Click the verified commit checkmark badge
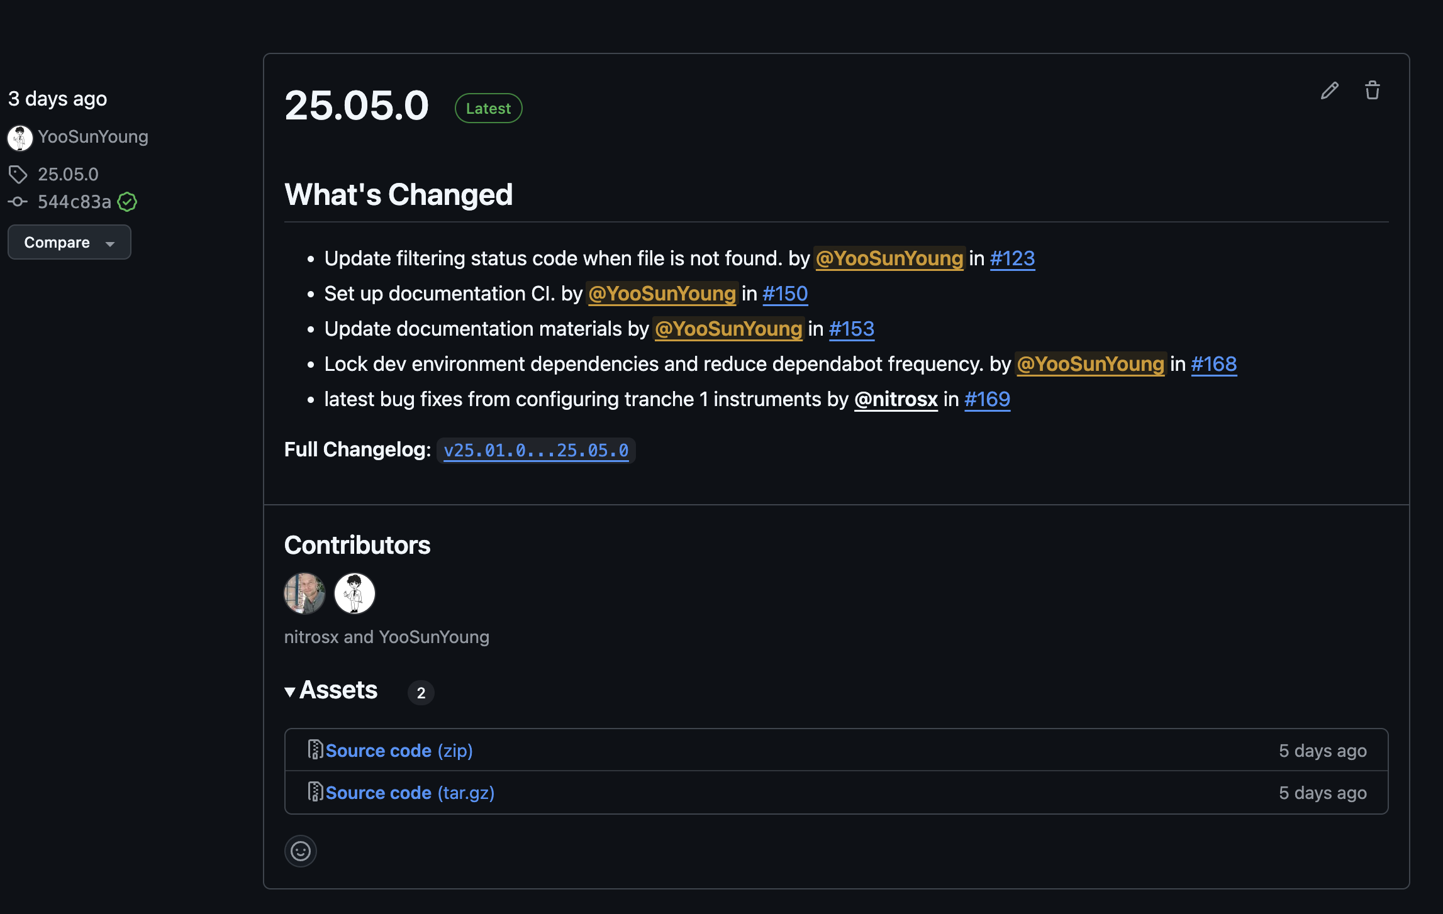 click(x=127, y=202)
